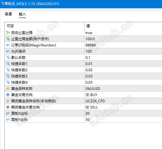Toggle the true value of 自动止盈出局
Image resolution: width=162 pixels, height=149 pixels.
click(x=89, y=33)
